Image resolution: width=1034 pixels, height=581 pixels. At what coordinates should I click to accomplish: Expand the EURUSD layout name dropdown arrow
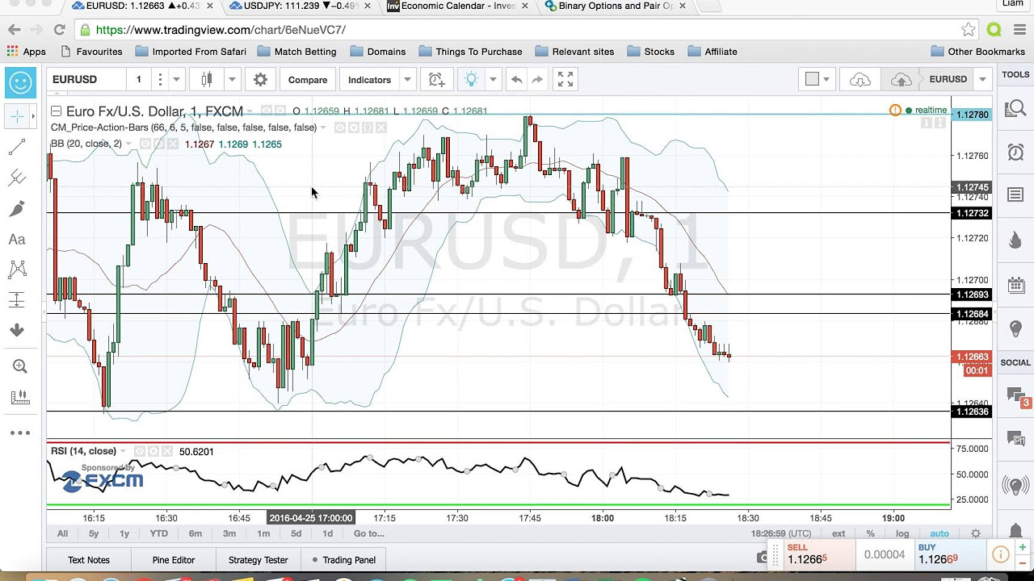tap(982, 80)
